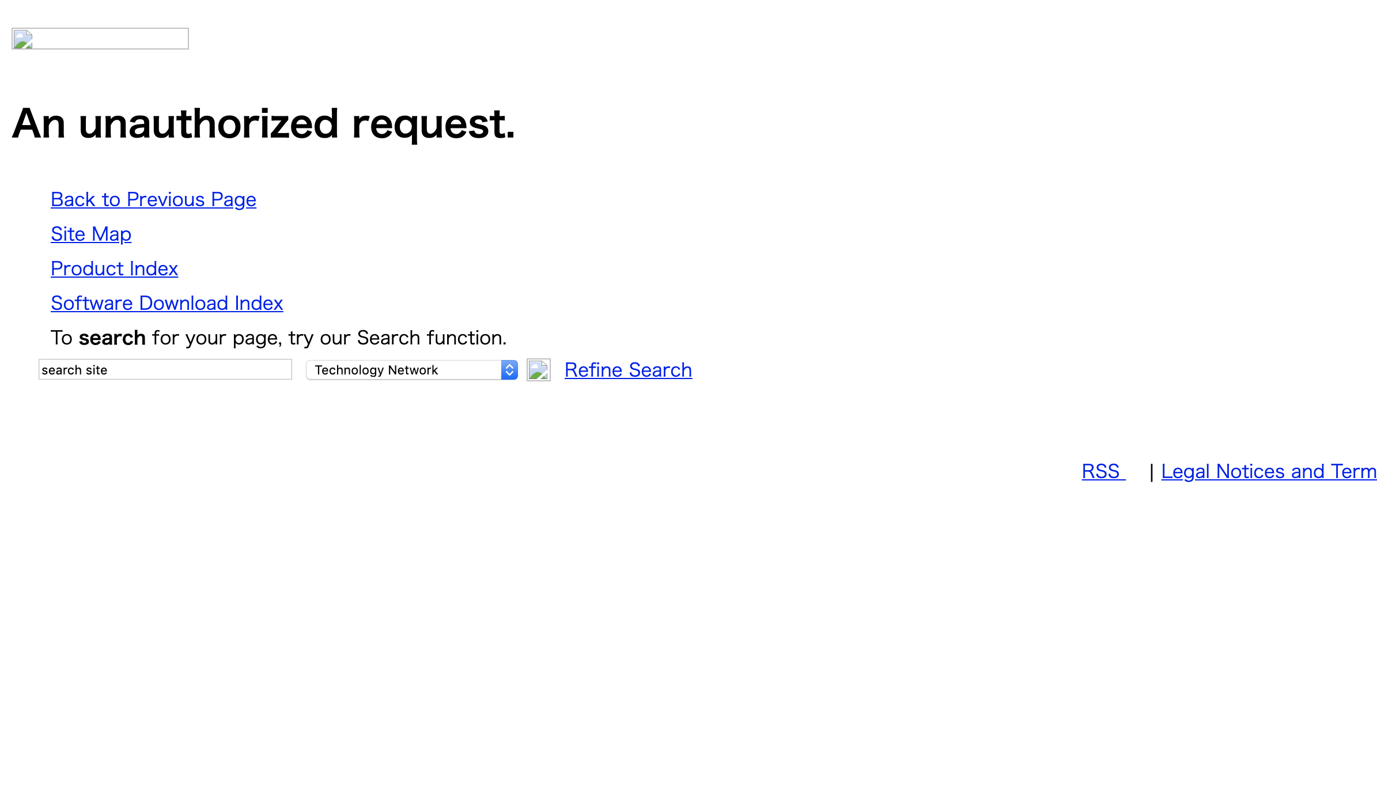Click the search site input field
The image size is (1377, 795).
(165, 369)
